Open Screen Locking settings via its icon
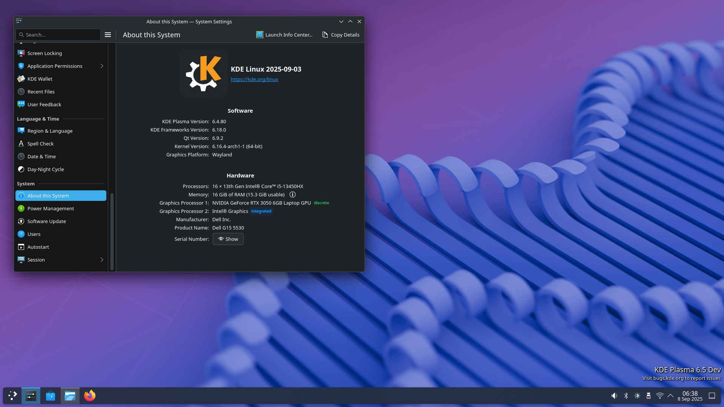The width and height of the screenshot is (724, 407). coord(21,53)
